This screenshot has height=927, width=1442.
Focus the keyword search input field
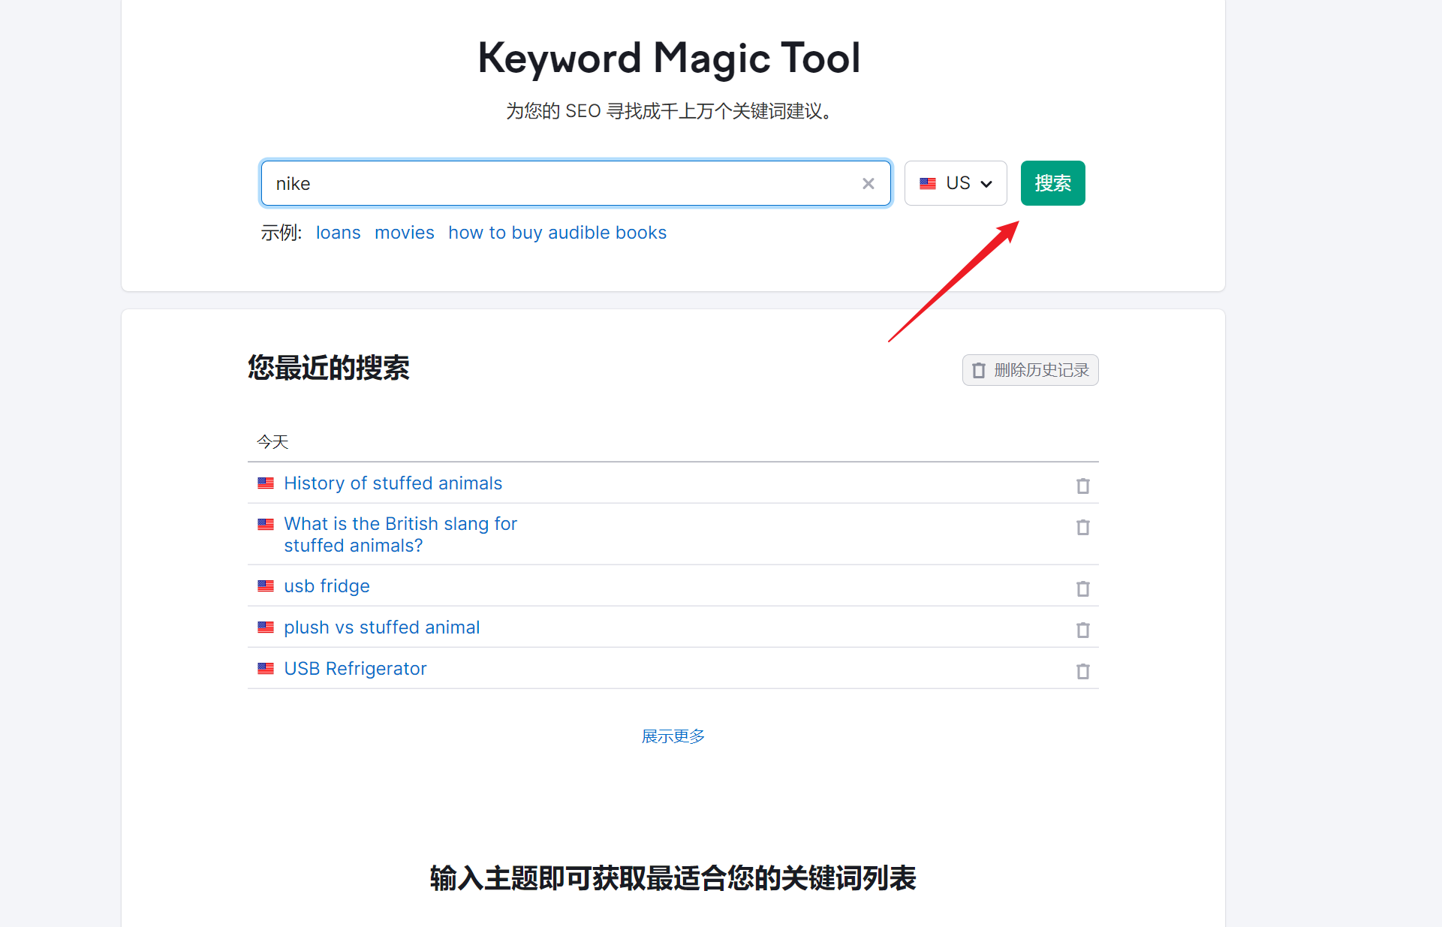click(555, 184)
